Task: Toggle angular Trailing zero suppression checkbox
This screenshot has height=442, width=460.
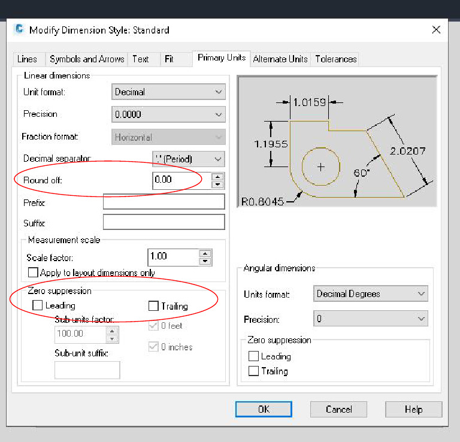Action: [x=253, y=371]
